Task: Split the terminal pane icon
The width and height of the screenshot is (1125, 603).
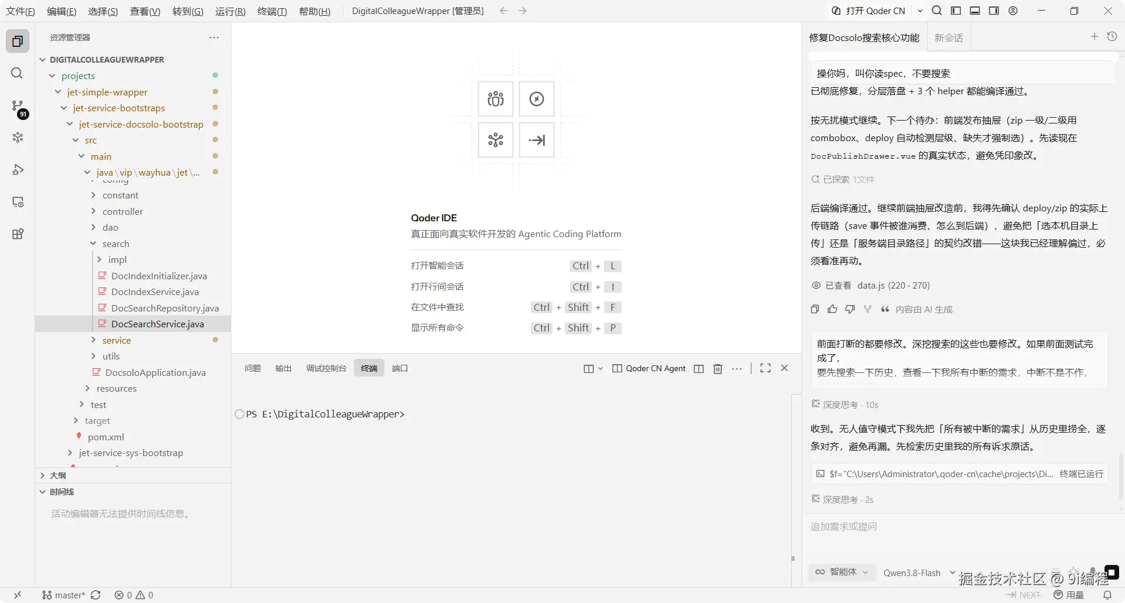Action: coord(698,368)
